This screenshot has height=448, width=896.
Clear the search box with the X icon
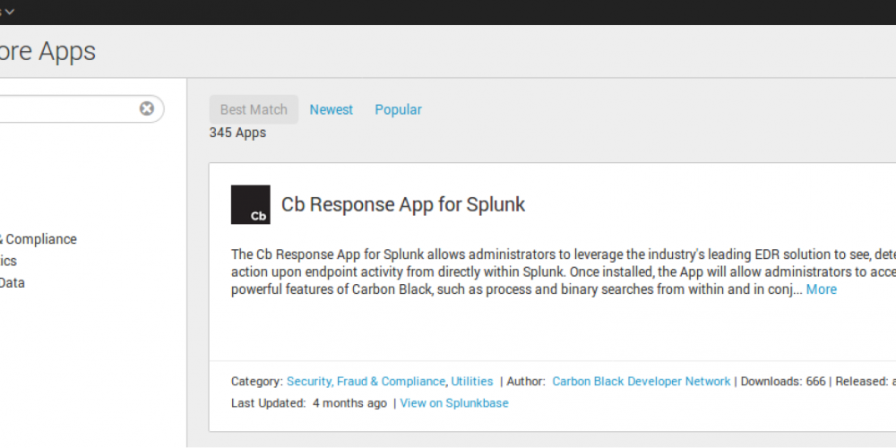(x=147, y=108)
